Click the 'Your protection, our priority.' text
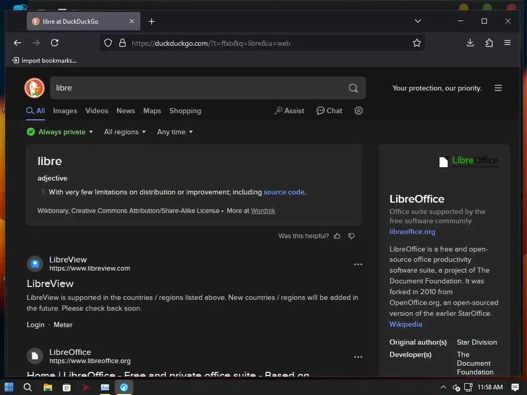The width and height of the screenshot is (527, 395). 436,88
